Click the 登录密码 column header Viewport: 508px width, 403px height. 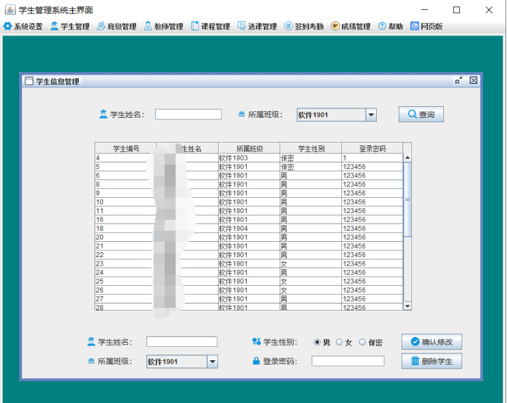click(372, 148)
